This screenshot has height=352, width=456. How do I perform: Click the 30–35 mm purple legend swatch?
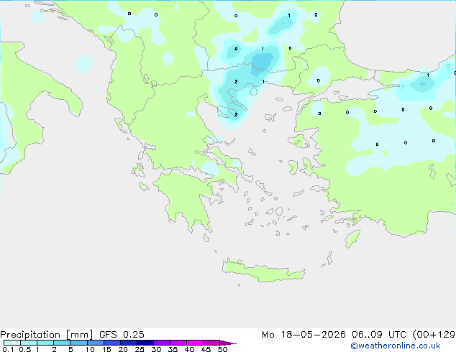tap(162, 343)
